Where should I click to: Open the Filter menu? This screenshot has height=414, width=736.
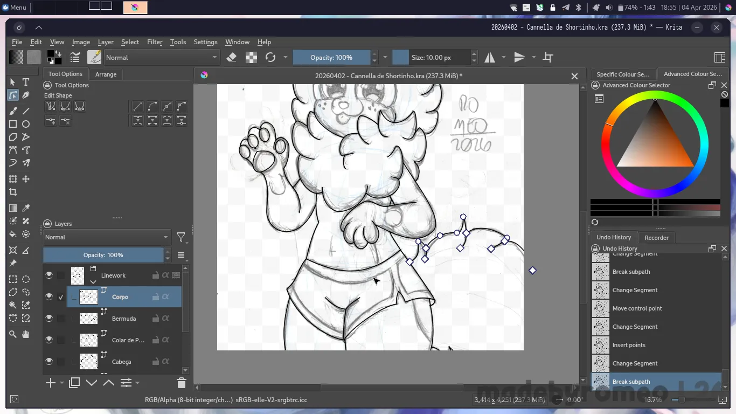pyautogui.click(x=155, y=42)
